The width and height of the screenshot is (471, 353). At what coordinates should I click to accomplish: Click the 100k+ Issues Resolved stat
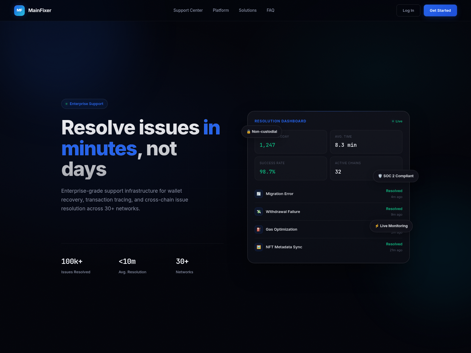point(76,266)
